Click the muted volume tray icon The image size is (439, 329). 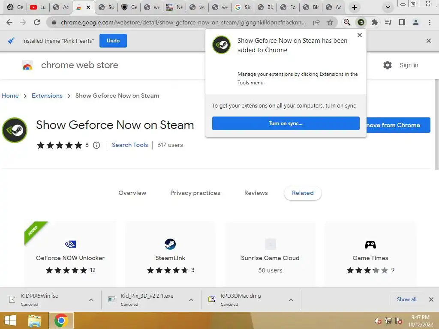point(378,321)
